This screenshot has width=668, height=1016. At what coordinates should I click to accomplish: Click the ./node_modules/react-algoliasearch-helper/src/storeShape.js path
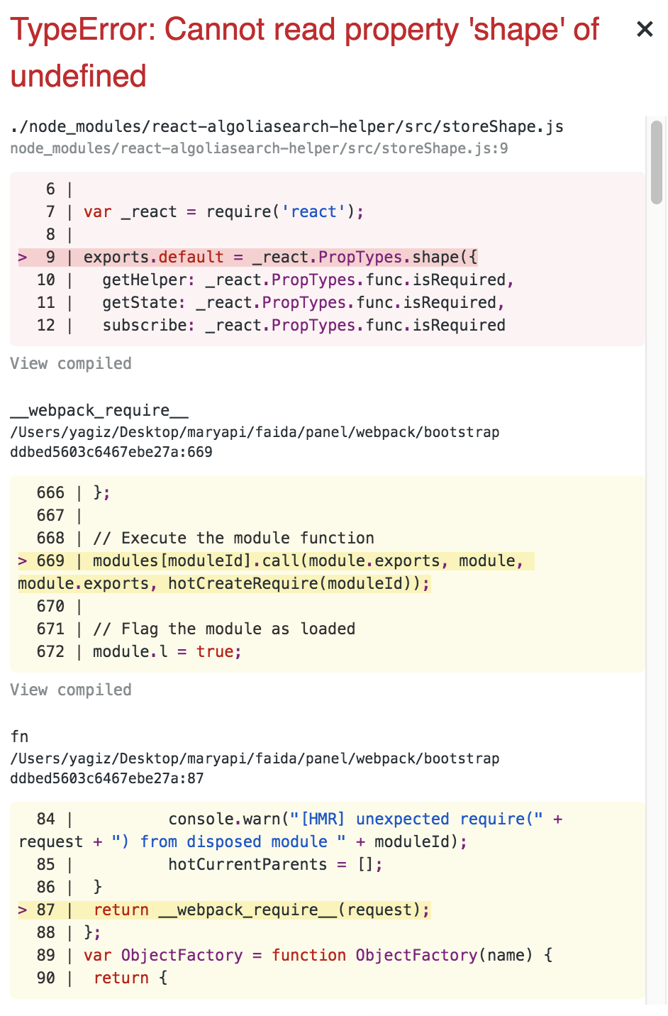(287, 126)
